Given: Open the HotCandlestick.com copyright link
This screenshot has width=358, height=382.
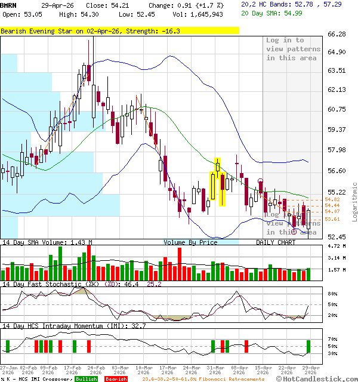Looking at the screenshot, I should coord(319,379).
